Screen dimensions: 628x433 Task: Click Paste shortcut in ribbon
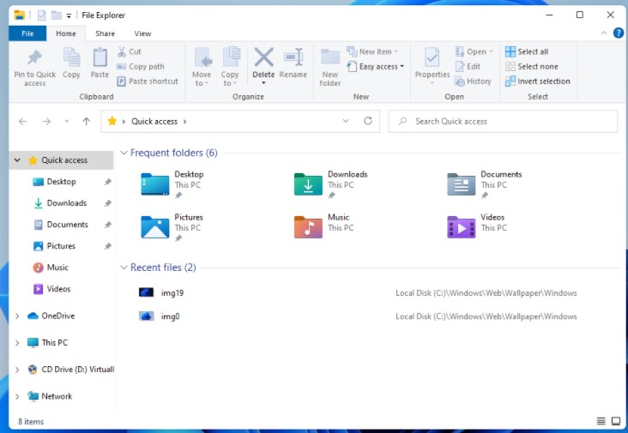pyautogui.click(x=148, y=81)
